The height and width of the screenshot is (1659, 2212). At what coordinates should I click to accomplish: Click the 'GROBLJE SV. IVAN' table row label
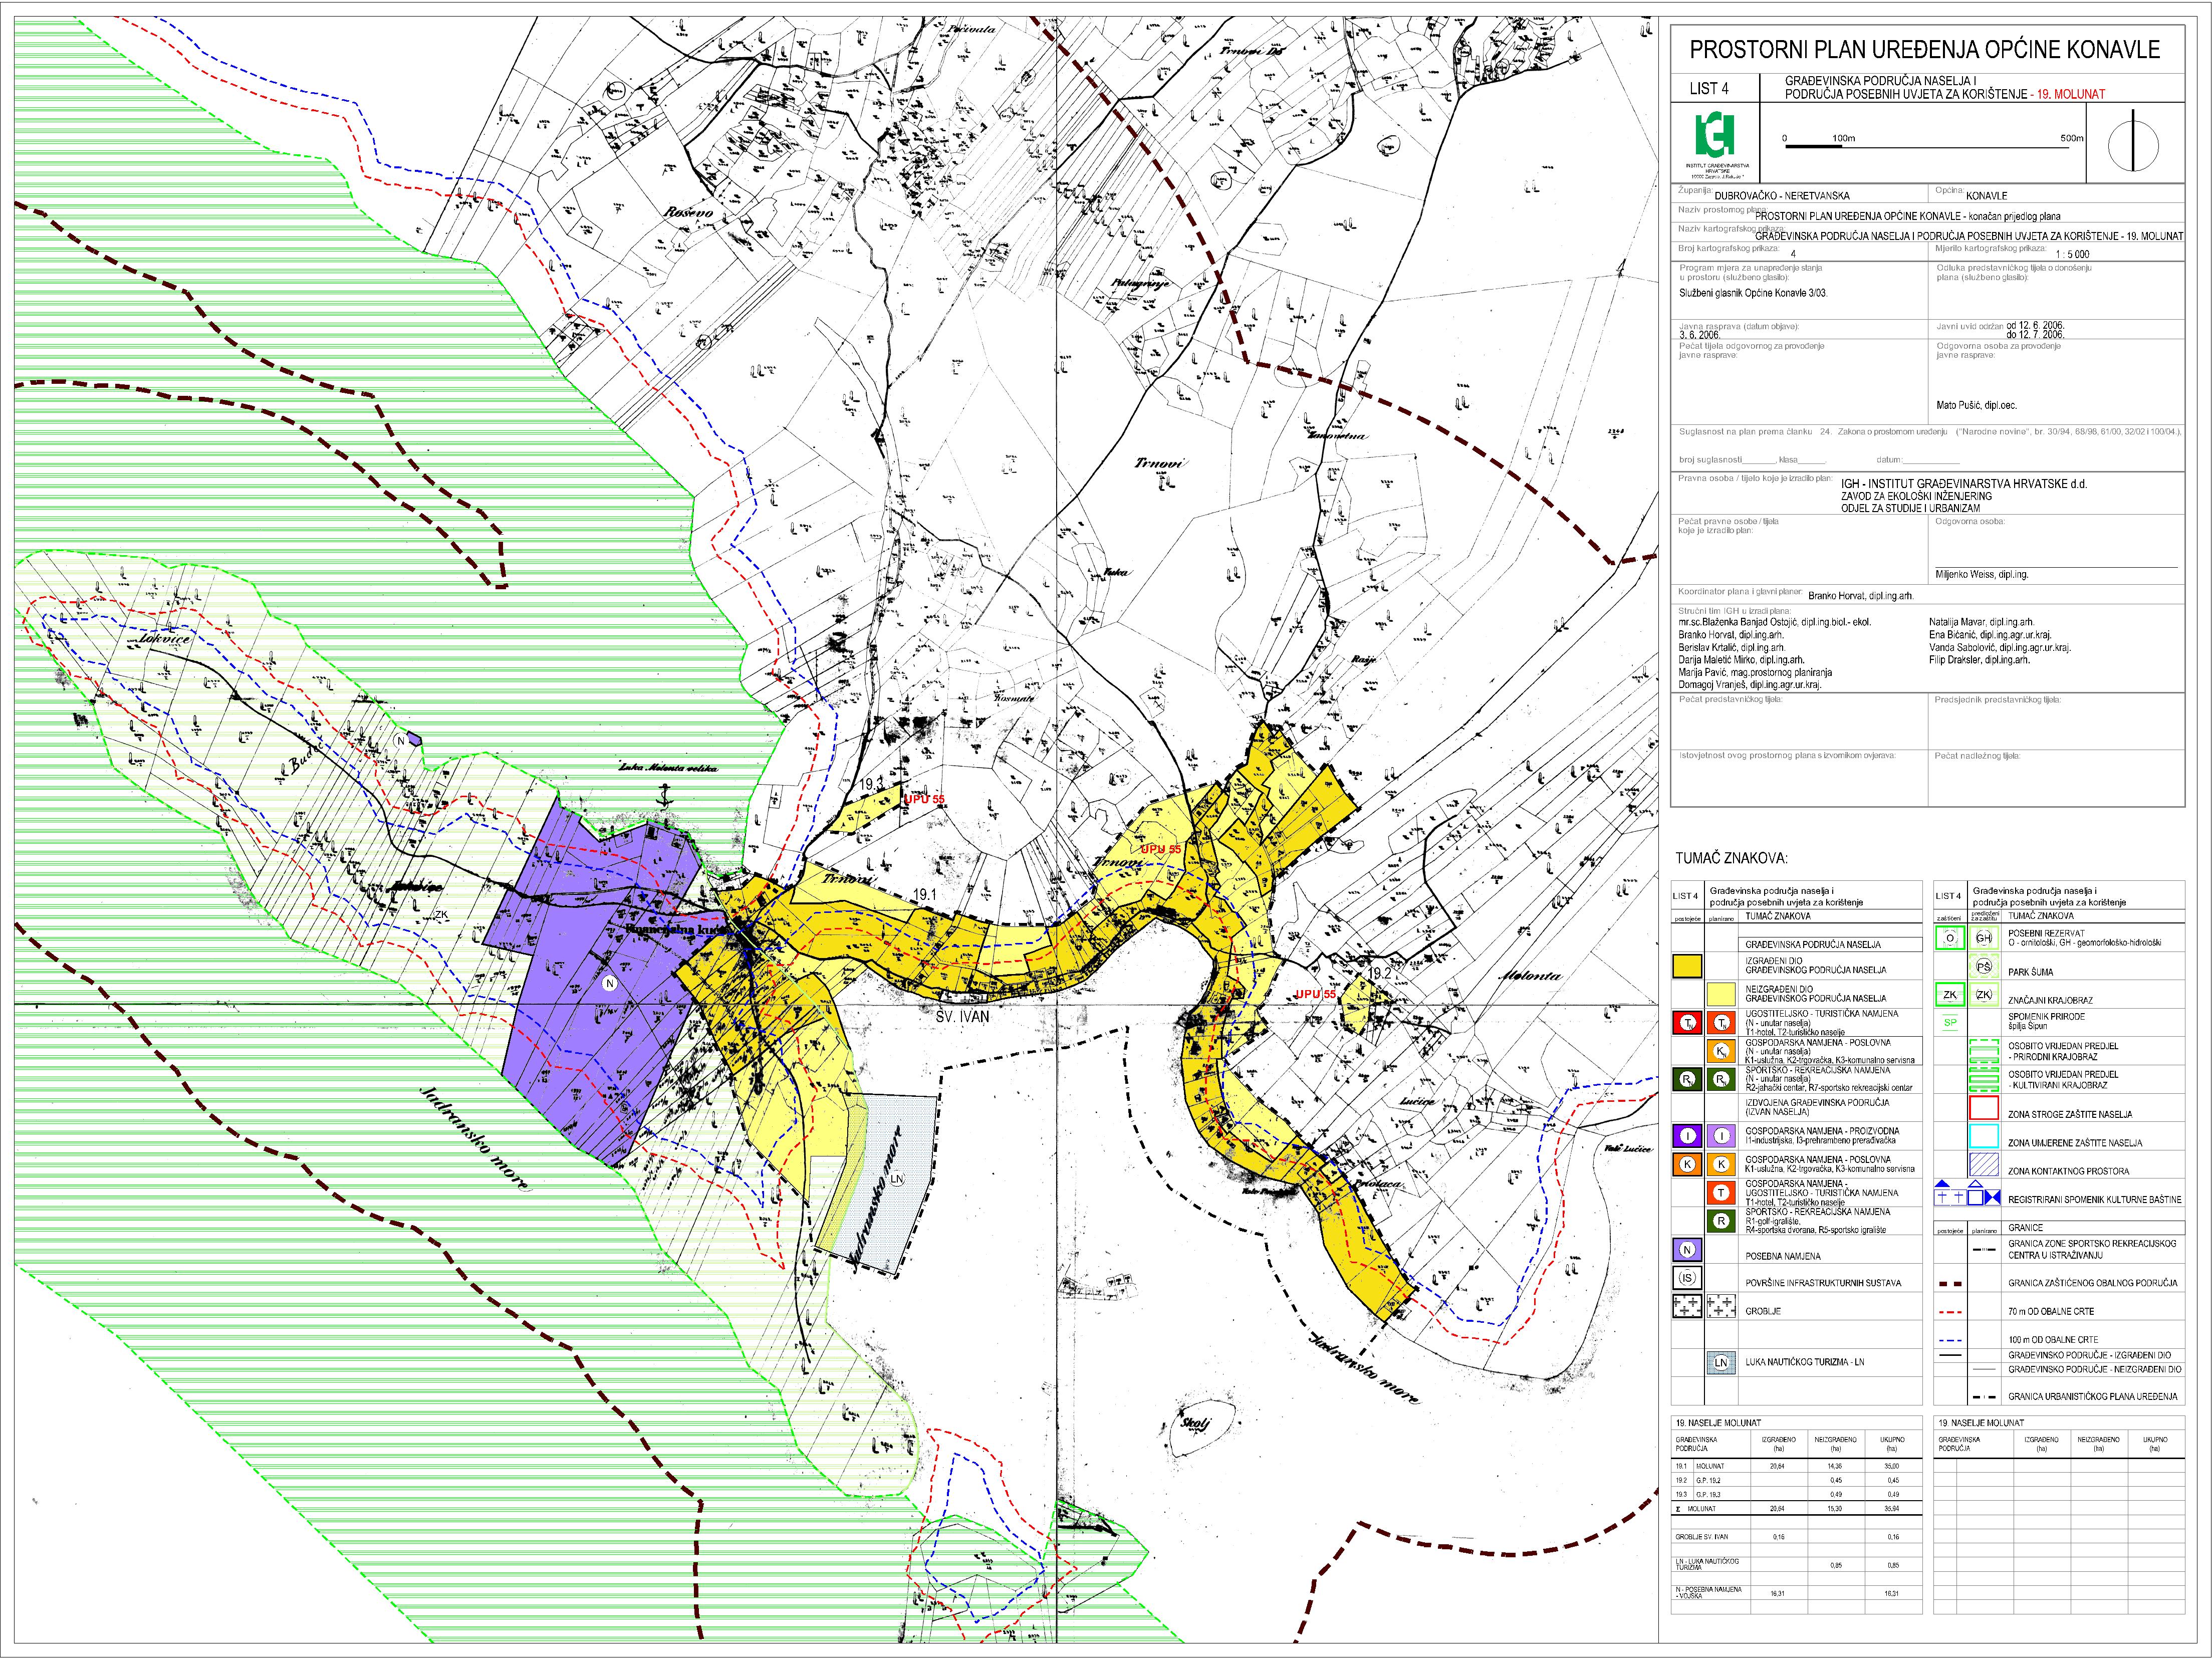pos(1701,1537)
